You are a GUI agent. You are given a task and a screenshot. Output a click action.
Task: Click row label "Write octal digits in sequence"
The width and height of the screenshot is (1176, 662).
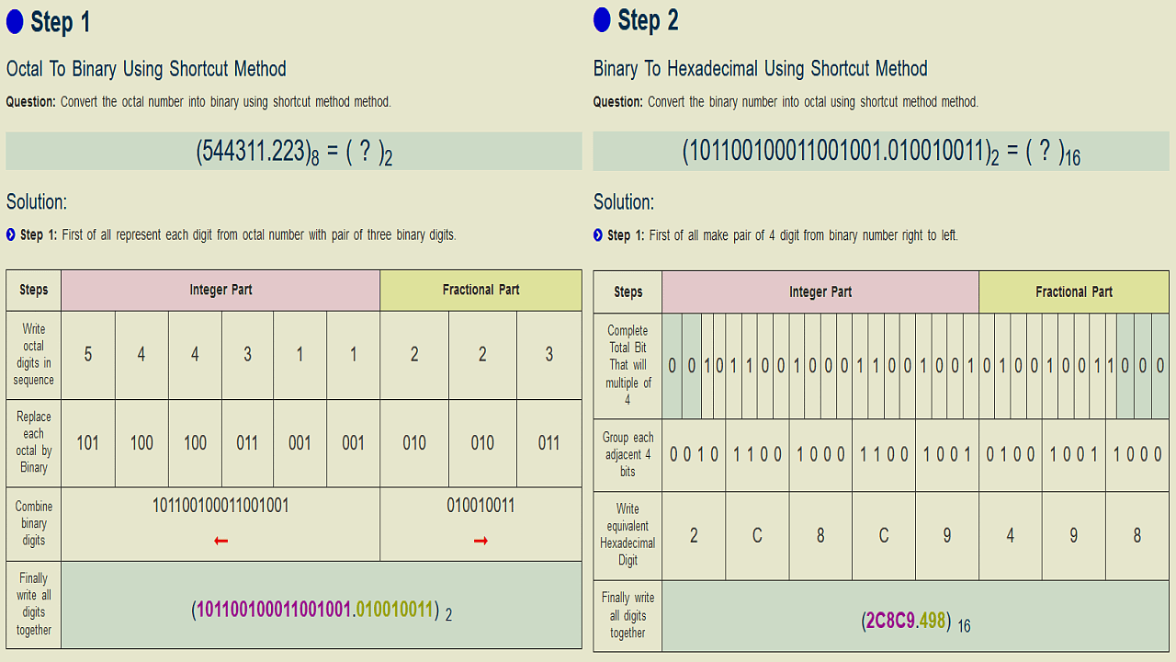34,354
